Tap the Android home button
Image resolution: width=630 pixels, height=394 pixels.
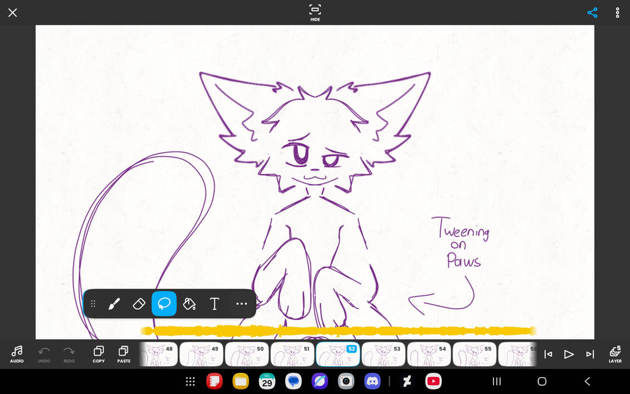click(542, 381)
